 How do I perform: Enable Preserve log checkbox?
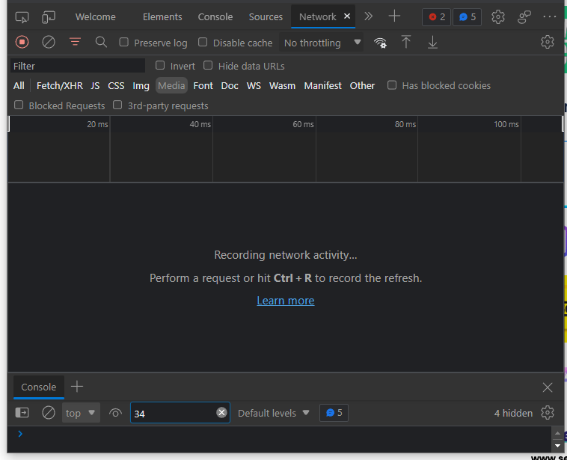pos(123,42)
